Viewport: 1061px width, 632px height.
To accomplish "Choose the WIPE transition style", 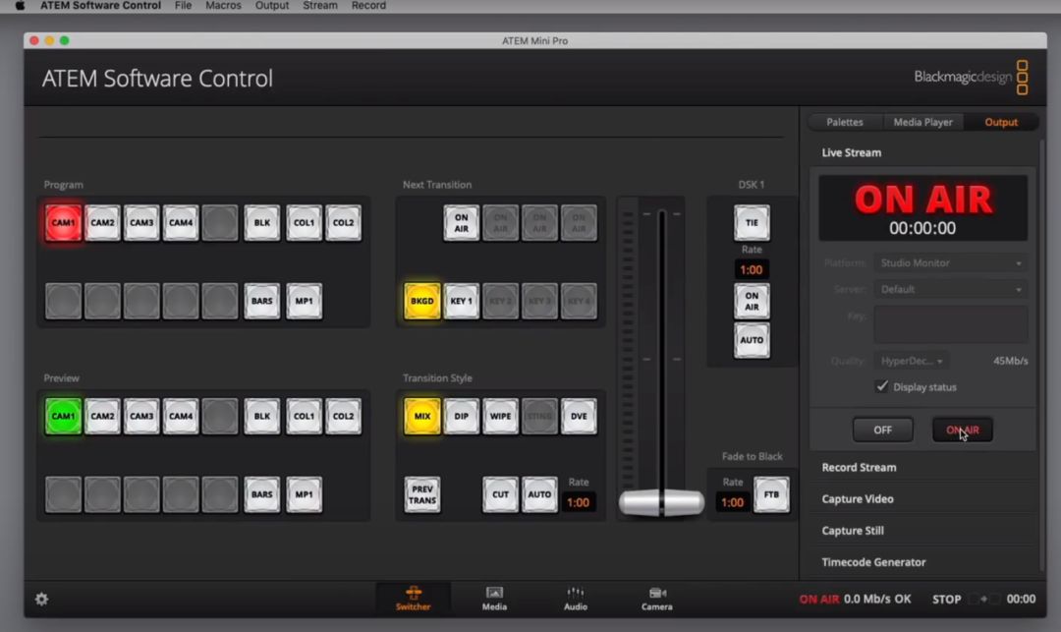I will coord(501,416).
